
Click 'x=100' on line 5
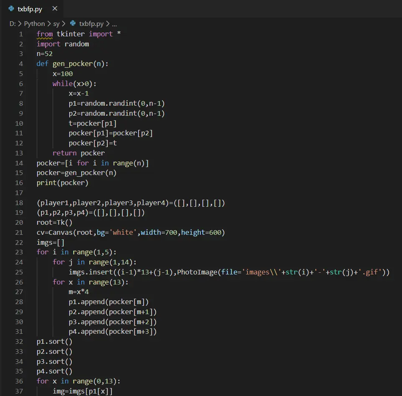point(63,74)
